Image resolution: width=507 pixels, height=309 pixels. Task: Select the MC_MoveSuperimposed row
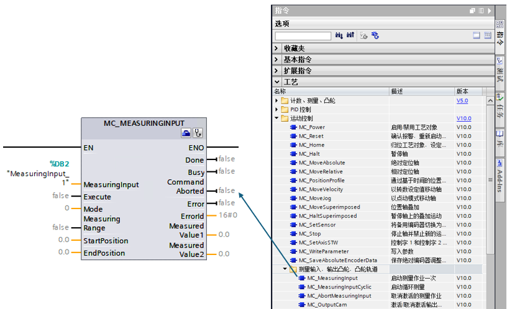377,207
